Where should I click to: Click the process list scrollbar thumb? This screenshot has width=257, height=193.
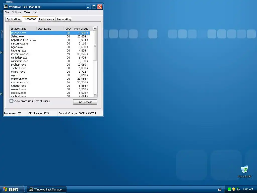pyautogui.click(x=95, y=46)
